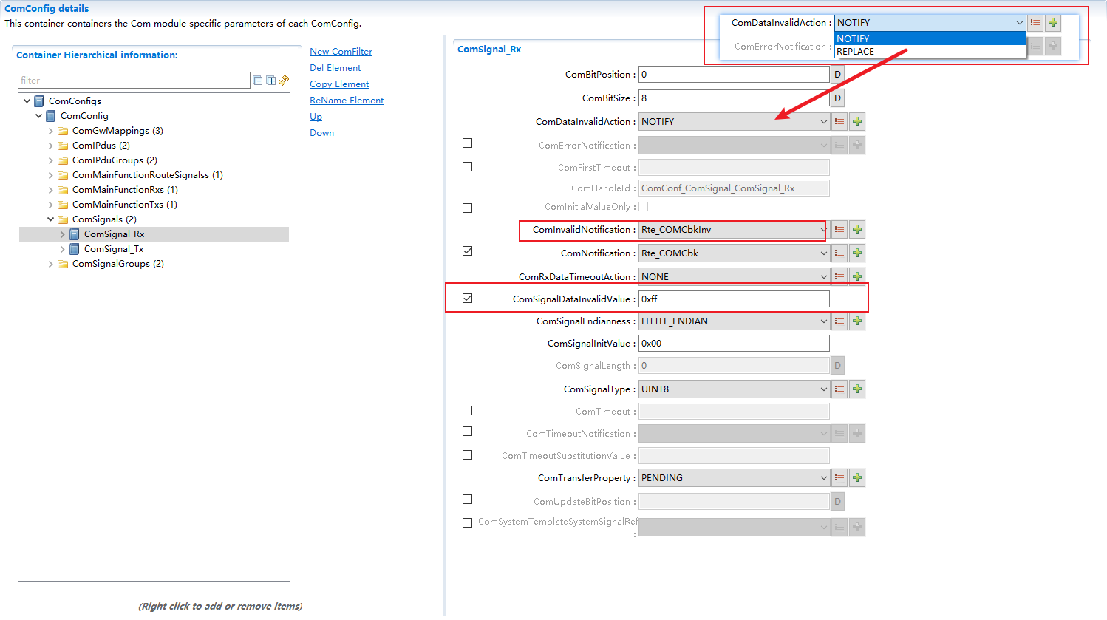The width and height of the screenshot is (1107, 620).
Task: Click the New ComFilter link
Action: tap(341, 52)
